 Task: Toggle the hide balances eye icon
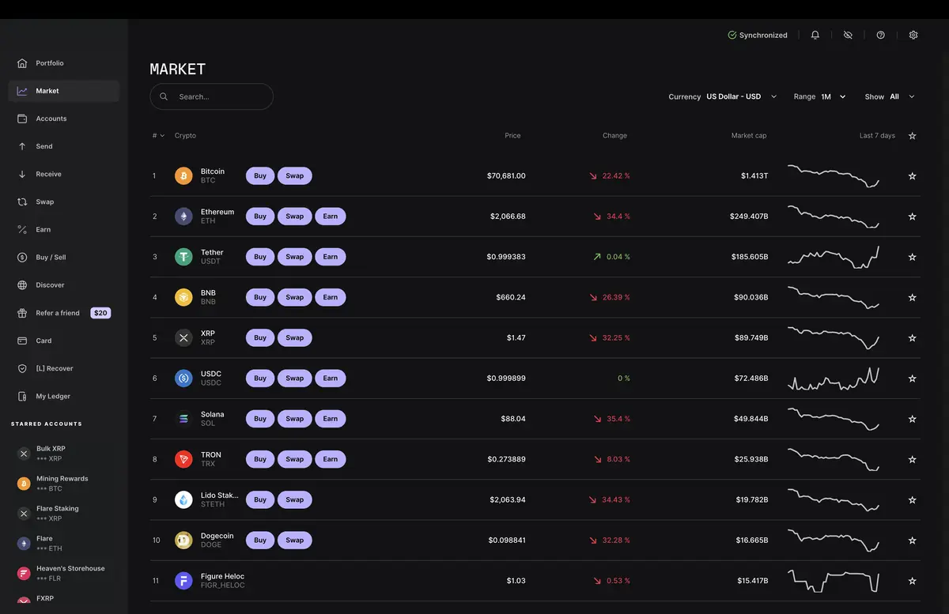tap(848, 35)
